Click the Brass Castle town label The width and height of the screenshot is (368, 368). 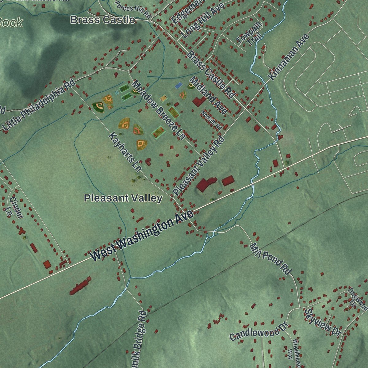103,20
